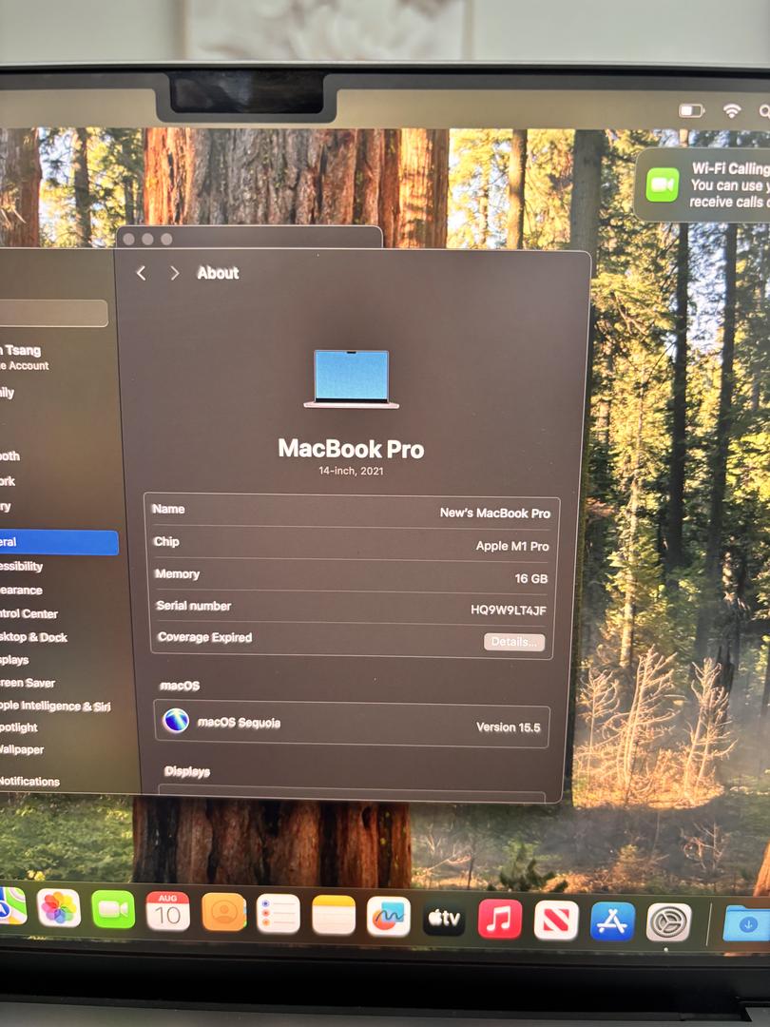This screenshot has width=770, height=1027.
Task: Select Apple Intelligence & Siri in sidebar
Action: 55,706
